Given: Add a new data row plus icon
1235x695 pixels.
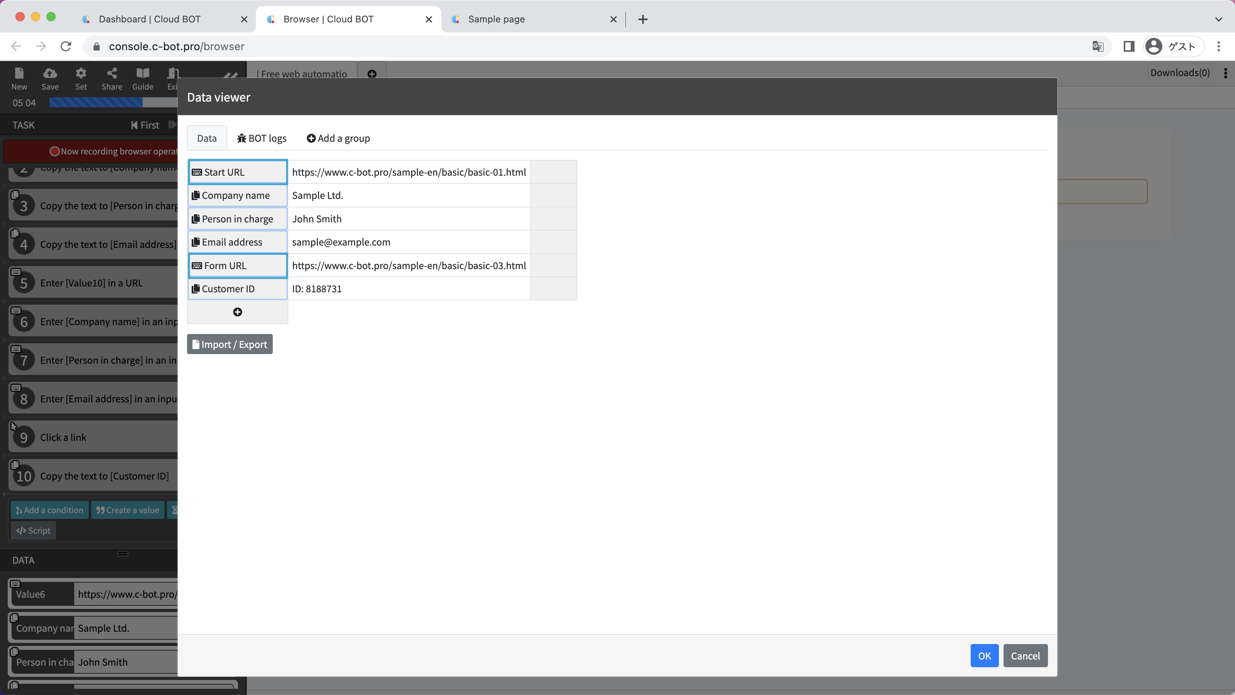Looking at the screenshot, I should tap(237, 312).
